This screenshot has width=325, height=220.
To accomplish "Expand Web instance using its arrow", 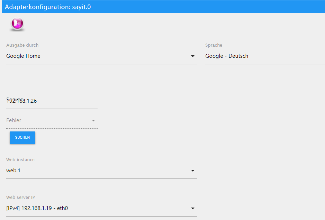I will click(193, 171).
